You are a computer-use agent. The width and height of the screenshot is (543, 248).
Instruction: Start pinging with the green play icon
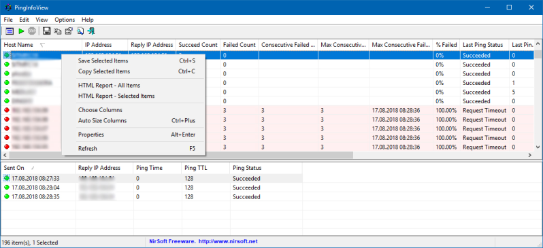21,31
